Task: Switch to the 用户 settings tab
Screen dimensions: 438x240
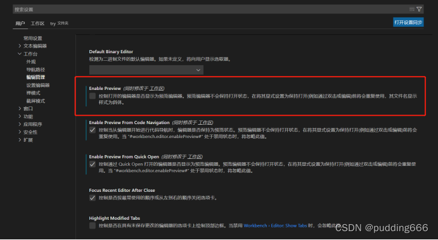Action: point(20,23)
